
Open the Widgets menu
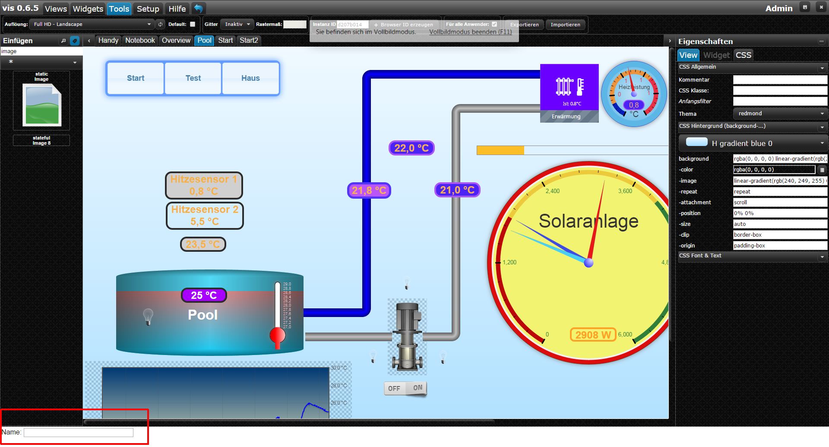click(88, 9)
